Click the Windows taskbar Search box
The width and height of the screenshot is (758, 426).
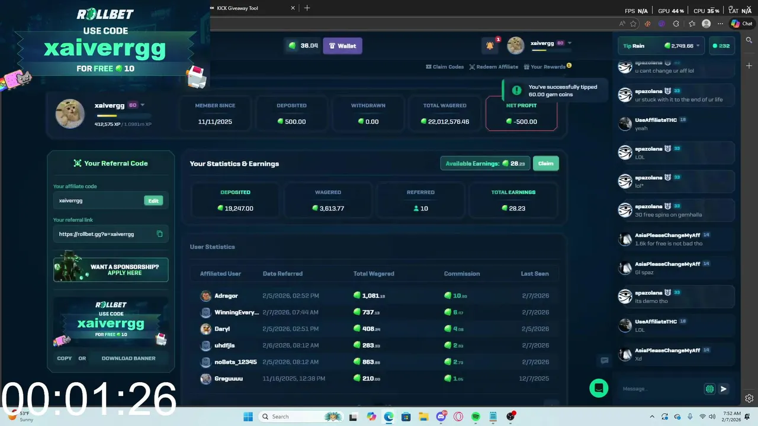[x=301, y=417]
